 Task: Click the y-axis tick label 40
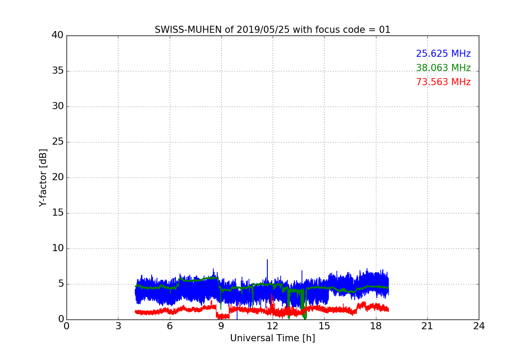58,35
